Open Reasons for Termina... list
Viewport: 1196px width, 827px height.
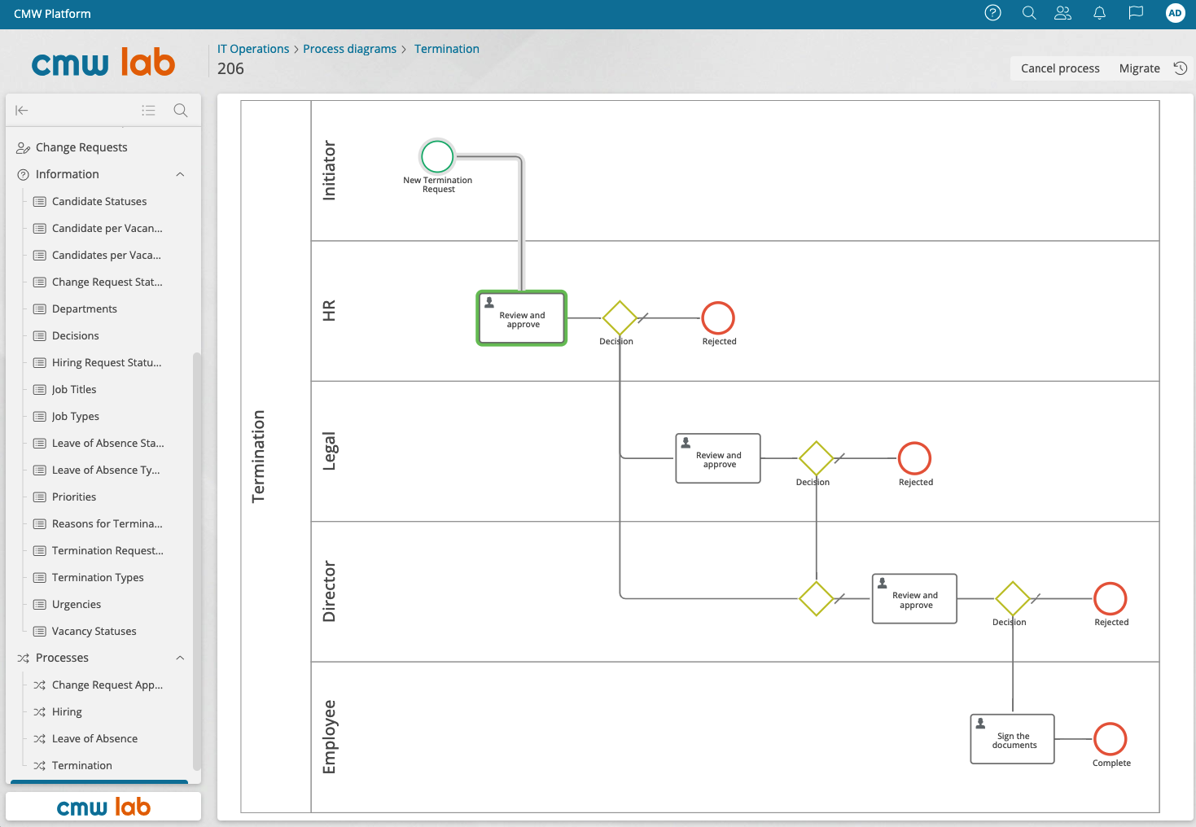tap(107, 523)
